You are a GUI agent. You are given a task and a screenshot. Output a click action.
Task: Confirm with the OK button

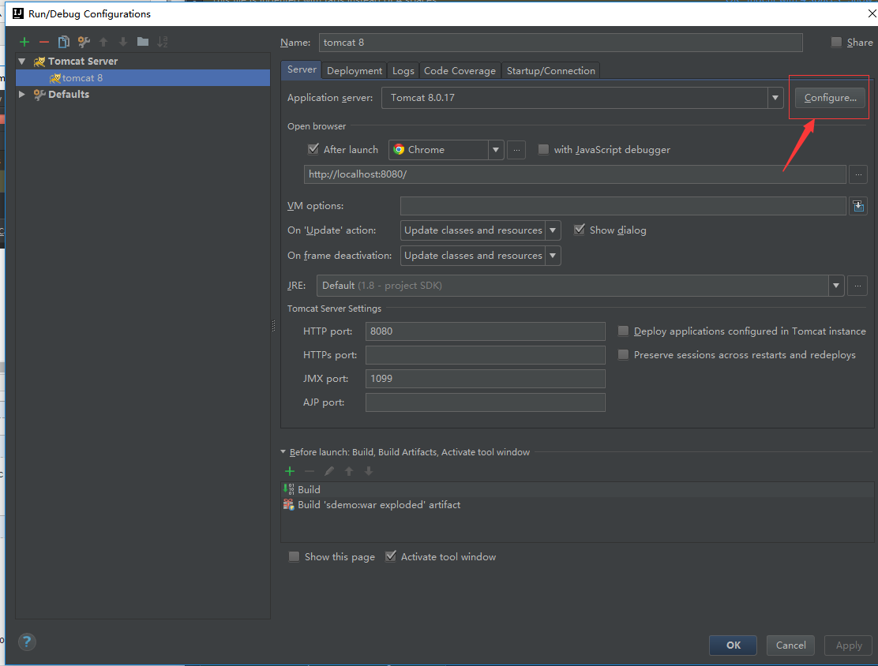(733, 645)
